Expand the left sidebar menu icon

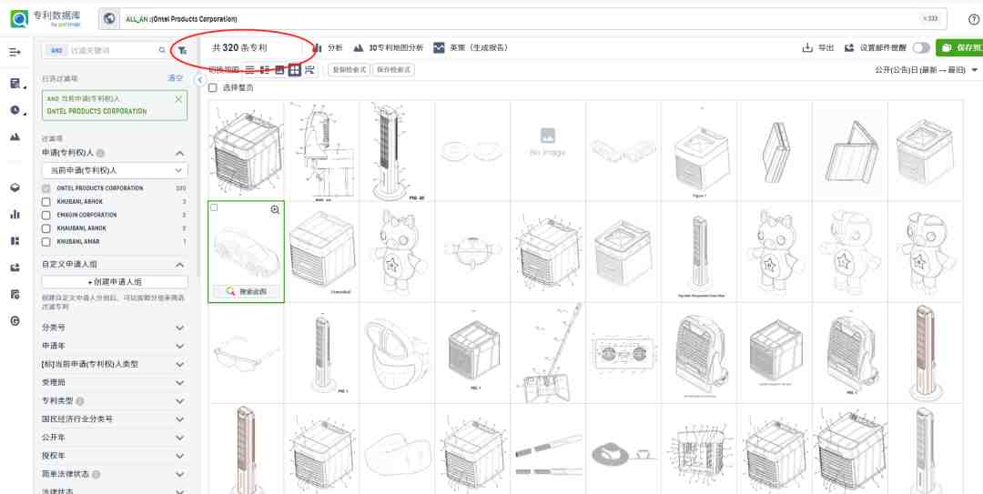tap(15, 52)
